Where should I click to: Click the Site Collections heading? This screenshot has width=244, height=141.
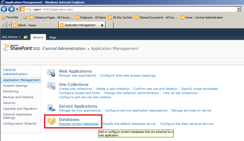[x=74, y=85]
